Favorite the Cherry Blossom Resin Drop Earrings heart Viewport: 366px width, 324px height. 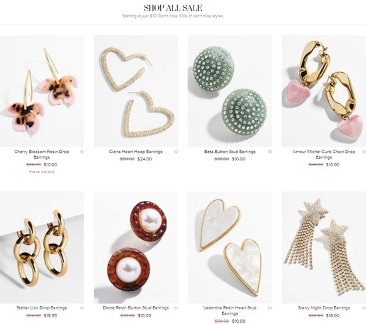coord(82,152)
